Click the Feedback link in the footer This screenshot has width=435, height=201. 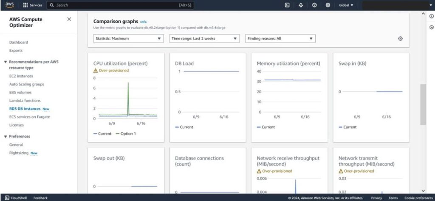(x=40, y=198)
